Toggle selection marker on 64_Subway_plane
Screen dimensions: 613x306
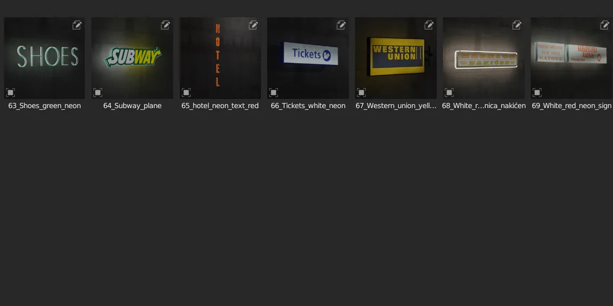tap(98, 92)
